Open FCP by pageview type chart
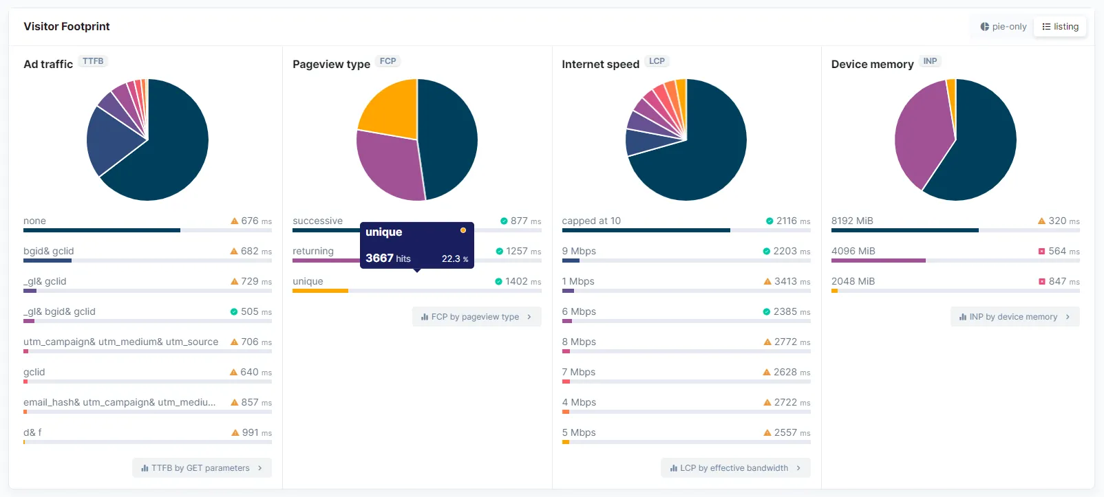Image resolution: width=1104 pixels, height=497 pixels. (x=476, y=317)
